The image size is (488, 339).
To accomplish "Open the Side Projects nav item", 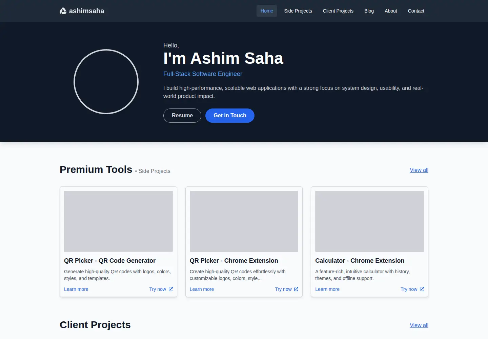I will pyautogui.click(x=298, y=11).
